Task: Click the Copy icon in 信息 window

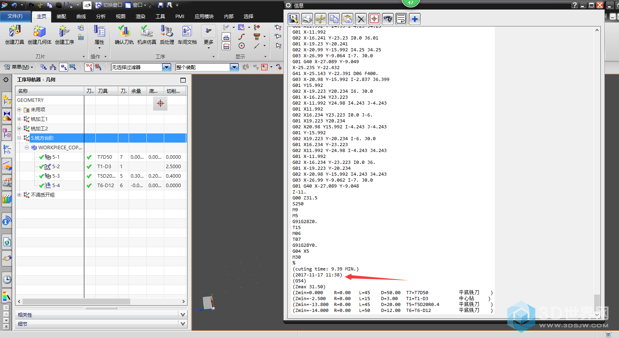Action: 334,19
